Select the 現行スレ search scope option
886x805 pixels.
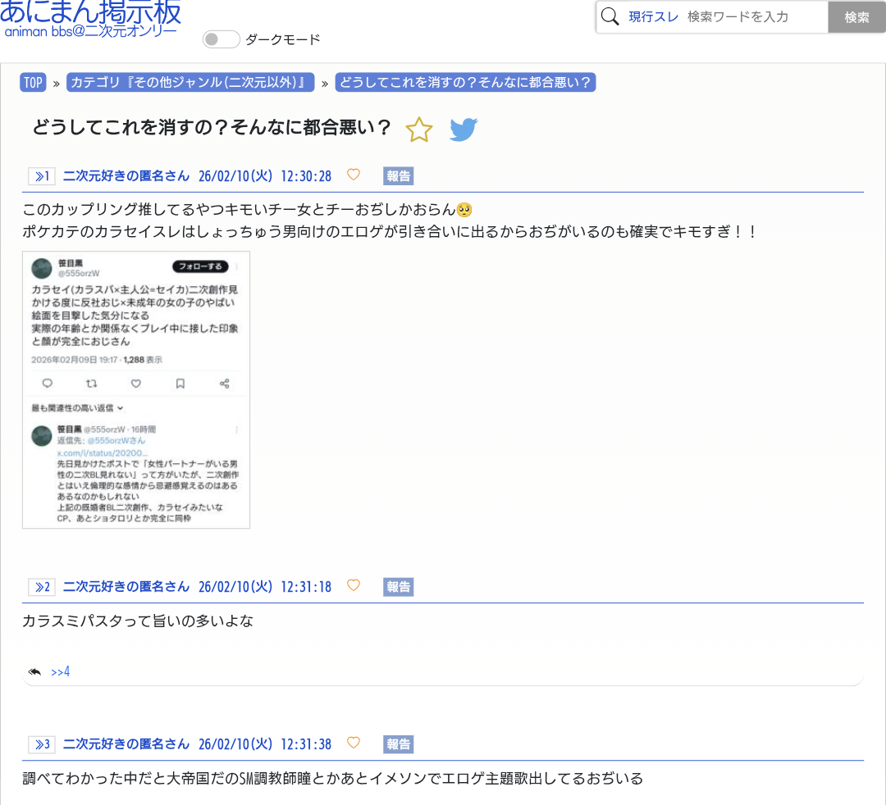click(x=653, y=16)
